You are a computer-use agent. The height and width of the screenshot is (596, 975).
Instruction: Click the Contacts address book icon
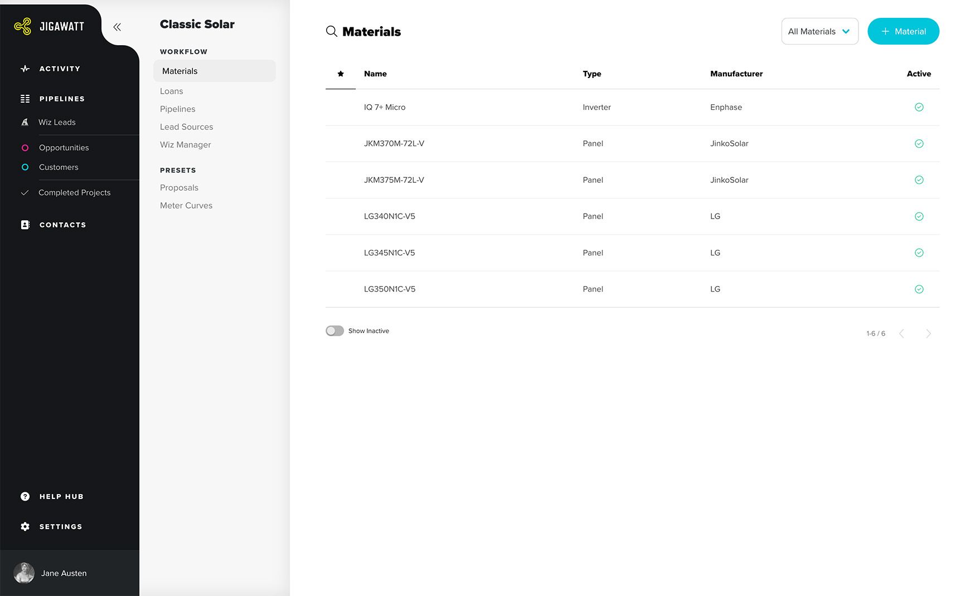(x=25, y=225)
